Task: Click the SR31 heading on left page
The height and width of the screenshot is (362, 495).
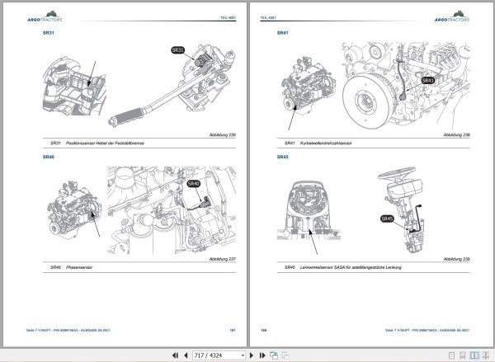Action: pos(49,33)
